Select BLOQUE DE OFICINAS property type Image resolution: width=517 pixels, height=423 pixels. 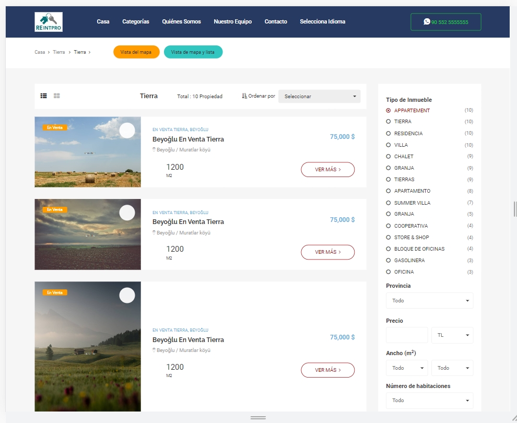point(416,249)
